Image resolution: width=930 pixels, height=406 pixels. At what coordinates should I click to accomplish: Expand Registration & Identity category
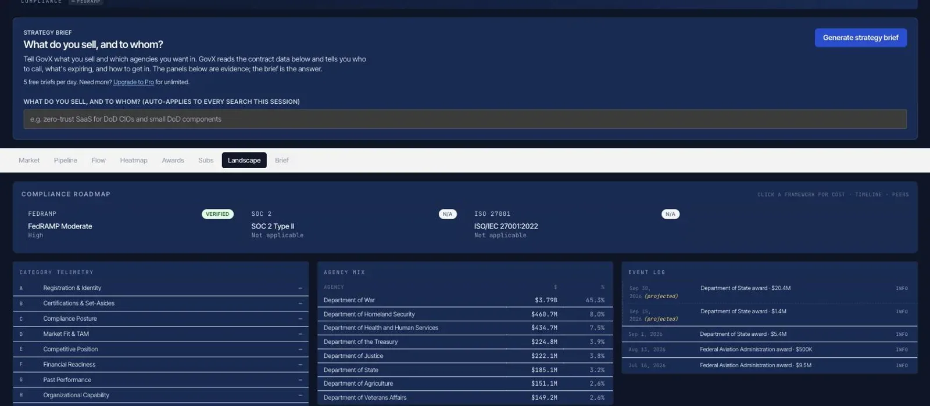pos(161,288)
